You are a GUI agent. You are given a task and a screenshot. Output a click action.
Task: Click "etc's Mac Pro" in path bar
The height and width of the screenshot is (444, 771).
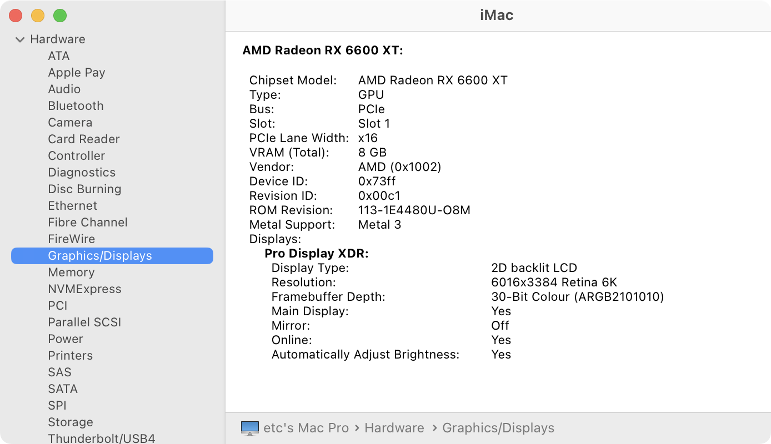coord(306,428)
